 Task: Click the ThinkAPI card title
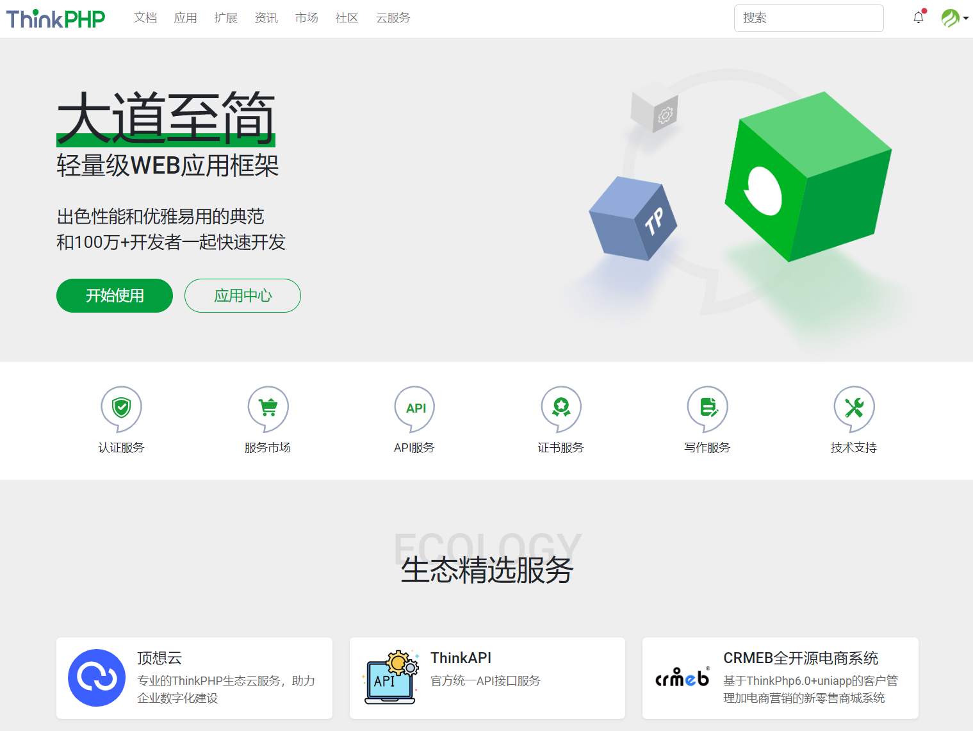point(461,658)
